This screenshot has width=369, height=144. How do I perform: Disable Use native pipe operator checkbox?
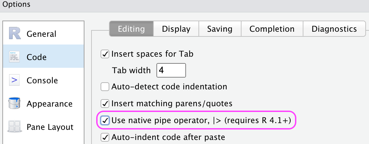coord(105,120)
